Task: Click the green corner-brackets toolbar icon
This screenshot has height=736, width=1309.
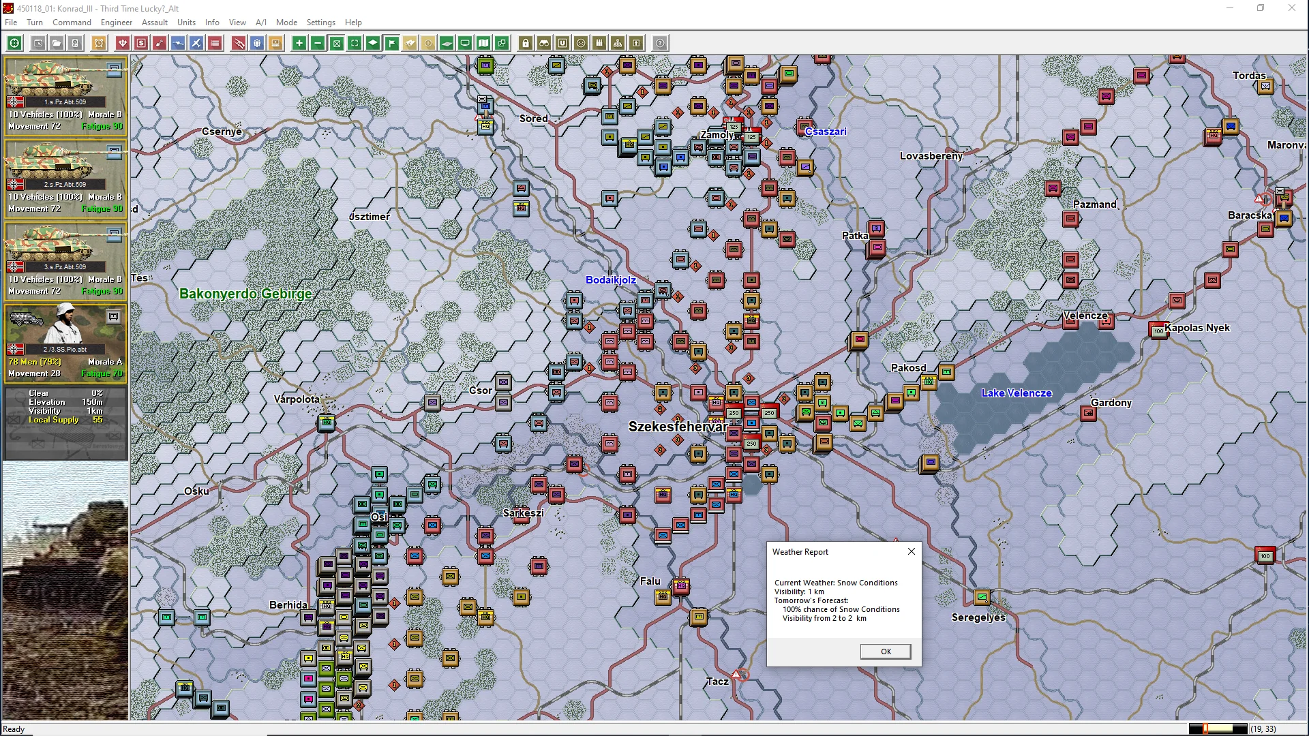Action: point(355,44)
